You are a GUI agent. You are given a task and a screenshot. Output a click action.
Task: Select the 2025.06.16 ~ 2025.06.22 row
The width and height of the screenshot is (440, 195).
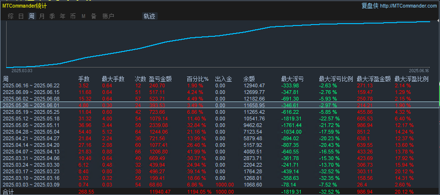coord(220,85)
